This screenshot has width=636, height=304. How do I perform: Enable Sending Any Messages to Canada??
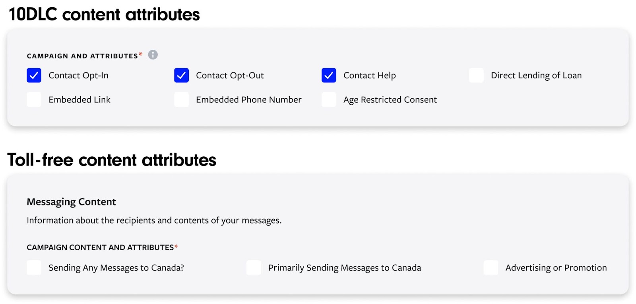(x=33, y=267)
